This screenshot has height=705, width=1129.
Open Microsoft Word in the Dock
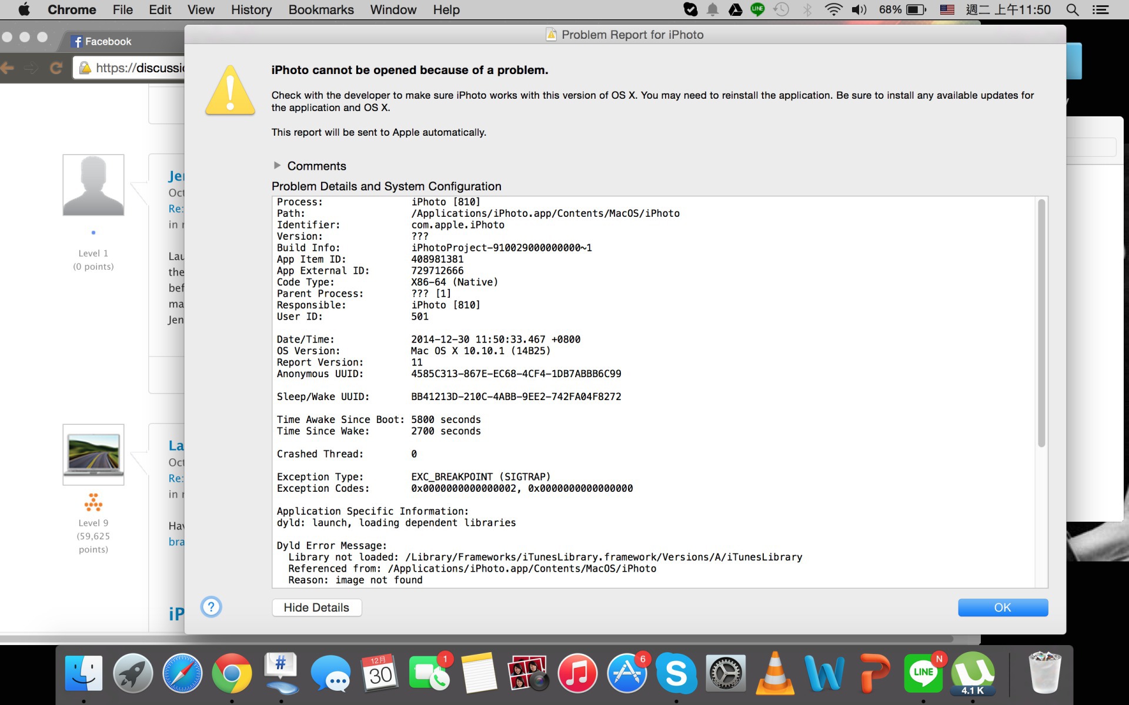click(x=824, y=673)
